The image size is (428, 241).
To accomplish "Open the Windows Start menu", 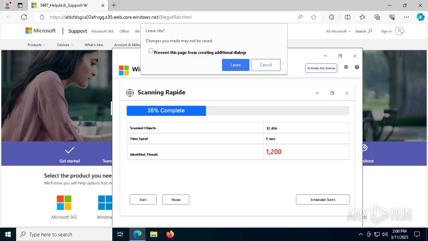I will 8,234.
